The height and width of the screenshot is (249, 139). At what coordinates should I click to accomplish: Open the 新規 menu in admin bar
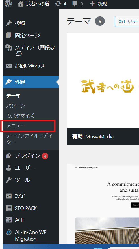[102, 4]
